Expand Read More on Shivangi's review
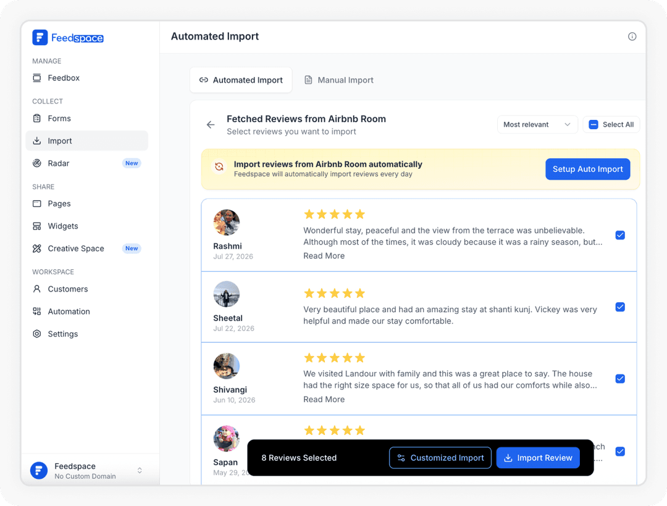Viewport: 667px width, 506px height. [x=324, y=399]
